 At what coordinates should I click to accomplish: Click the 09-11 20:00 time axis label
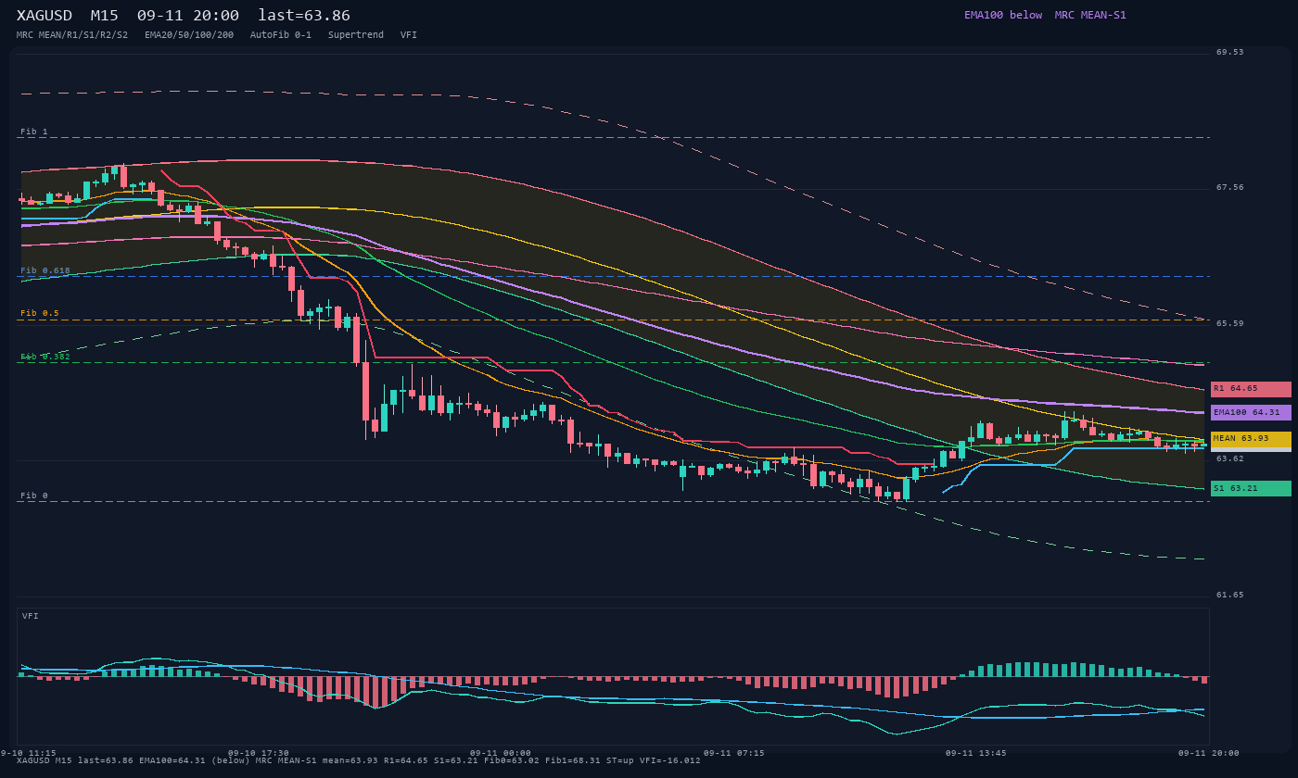[1209, 754]
